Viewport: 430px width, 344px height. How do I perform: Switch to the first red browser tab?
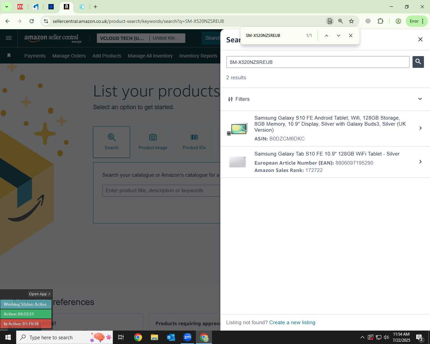pos(20,7)
